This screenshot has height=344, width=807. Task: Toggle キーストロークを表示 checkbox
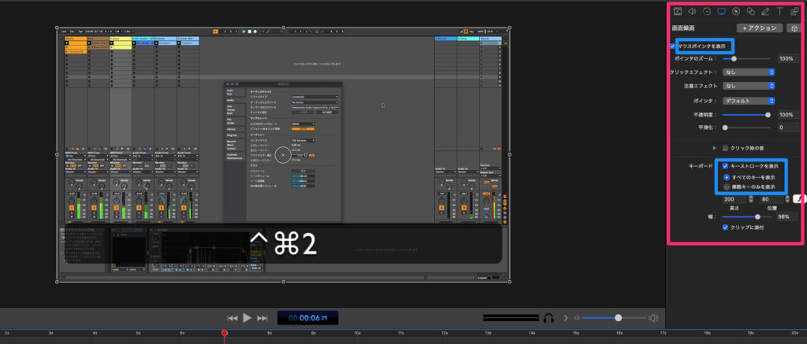[x=726, y=166]
